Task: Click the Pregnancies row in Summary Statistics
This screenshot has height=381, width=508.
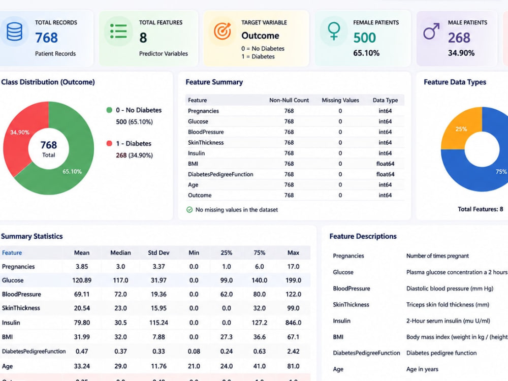Action: coord(155,266)
